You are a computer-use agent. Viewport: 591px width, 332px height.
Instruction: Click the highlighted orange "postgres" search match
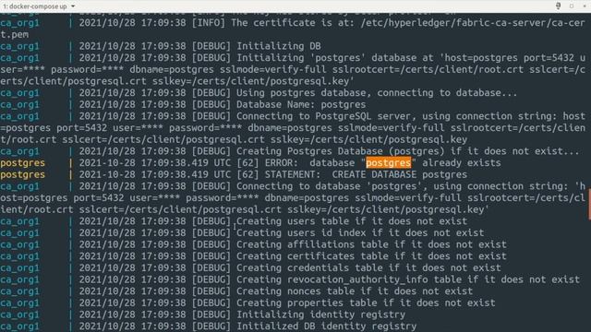388,163
